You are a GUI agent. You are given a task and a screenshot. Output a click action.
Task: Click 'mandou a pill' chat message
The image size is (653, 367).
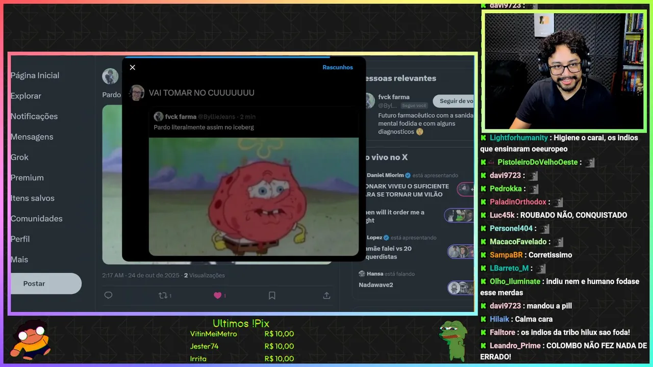click(x=549, y=306)
